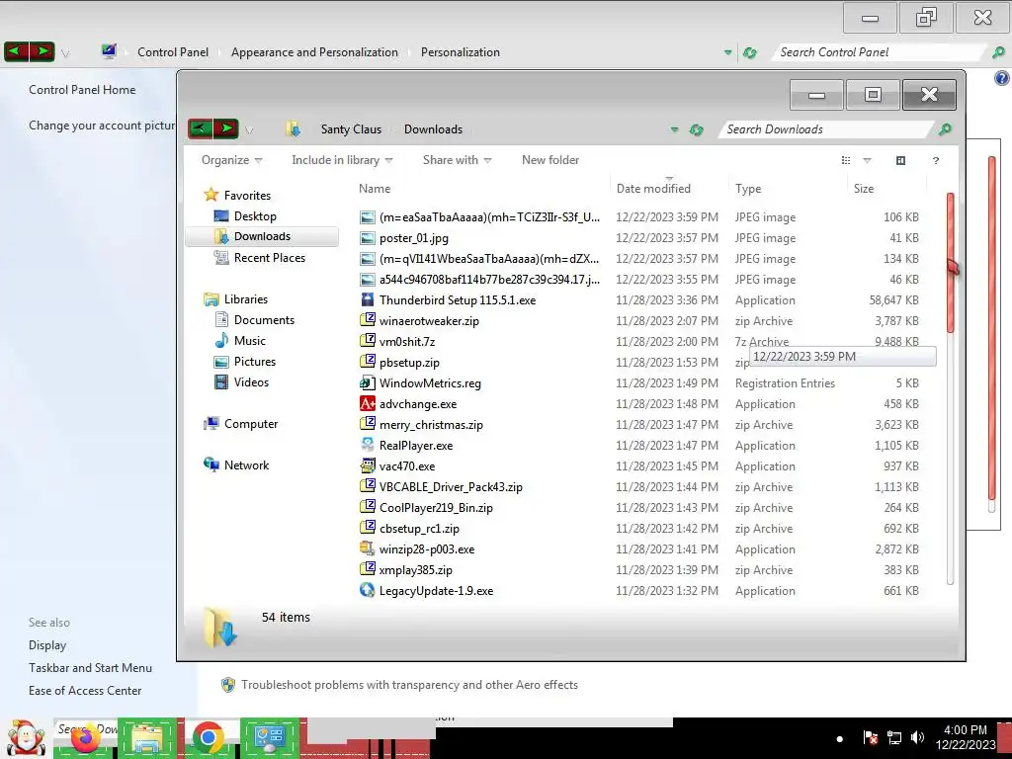Select RealPlayer.exe application icon
Screen dimensions: 1012x759
pyautogui.click(x=368, y=446)
